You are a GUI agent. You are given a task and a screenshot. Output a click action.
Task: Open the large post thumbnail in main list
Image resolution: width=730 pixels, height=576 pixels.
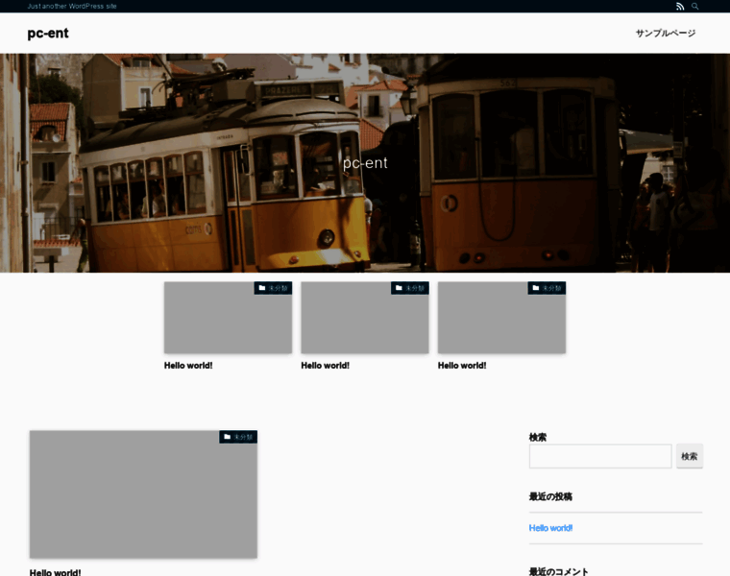coord(143,499)
